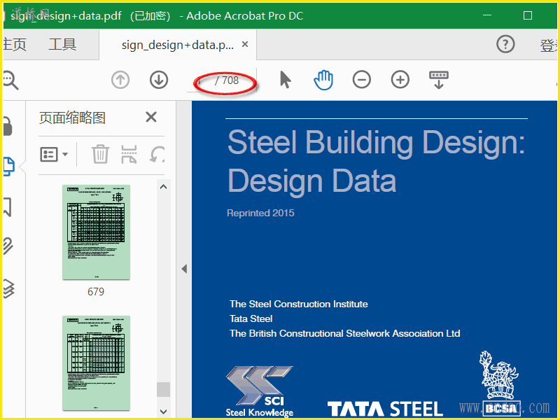
Task: Click the thumbnail scrollbar down arrow
Action: pos(163,412)
